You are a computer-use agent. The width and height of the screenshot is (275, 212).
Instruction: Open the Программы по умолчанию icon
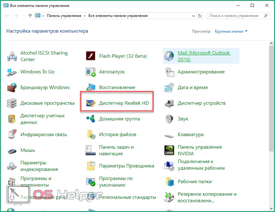click(x=91, y=182)
